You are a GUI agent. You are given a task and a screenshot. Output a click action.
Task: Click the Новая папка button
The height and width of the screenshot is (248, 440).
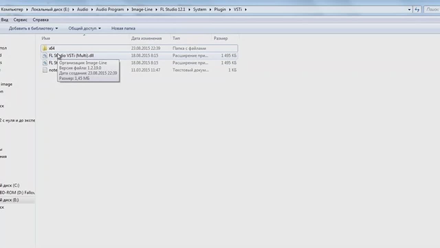click(123, 29)
